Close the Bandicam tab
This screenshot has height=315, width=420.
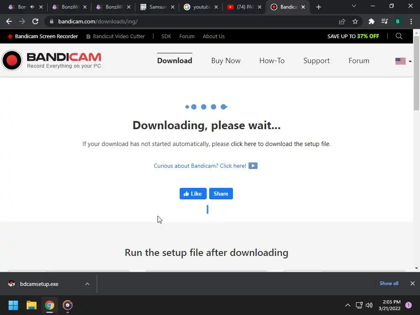[303, 7]
